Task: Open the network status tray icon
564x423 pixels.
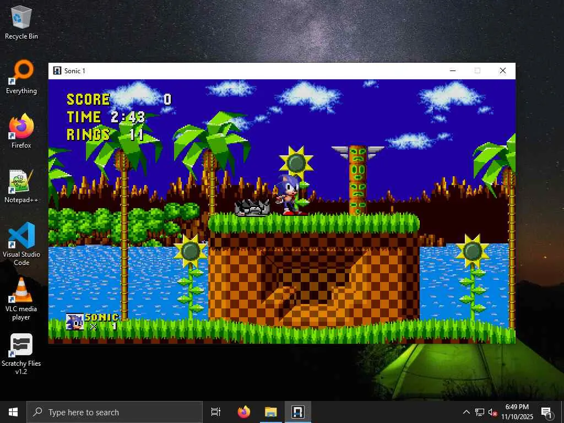Action: click(479, 412)
